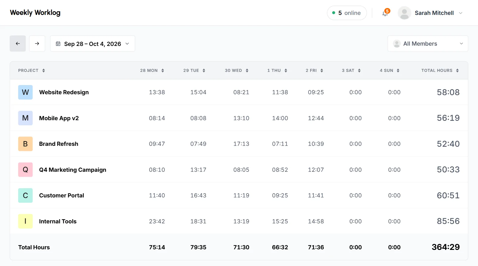
Task: Click the Customer Portal C badge
Action: pyautogui.click(x=25, y=196)
